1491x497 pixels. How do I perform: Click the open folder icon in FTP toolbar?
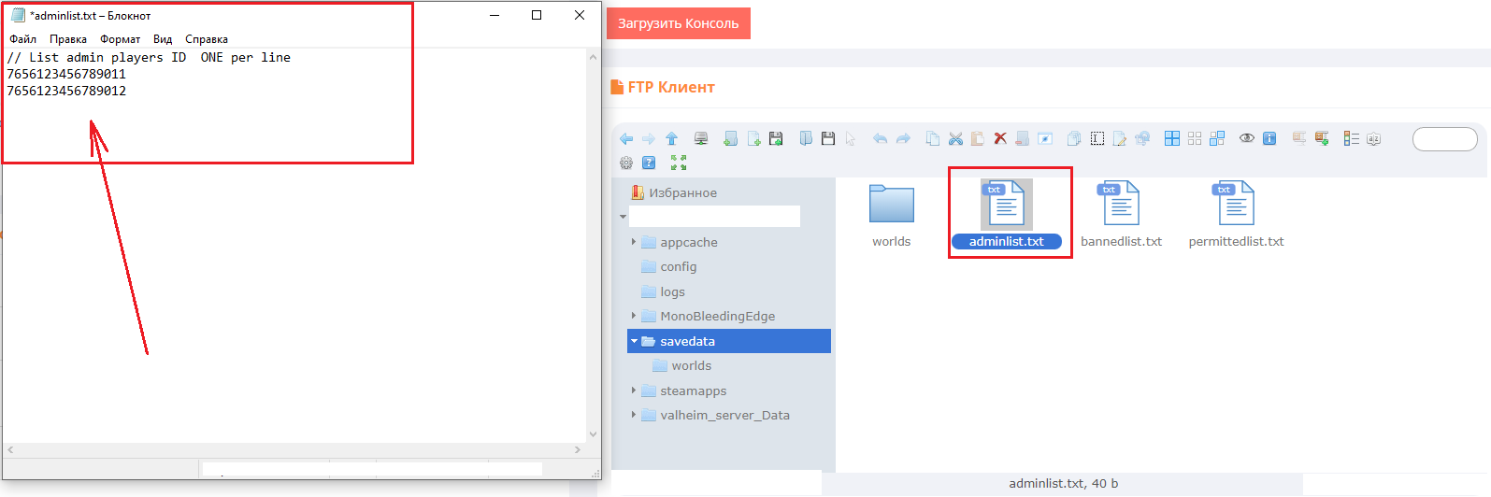coord(806,138)
